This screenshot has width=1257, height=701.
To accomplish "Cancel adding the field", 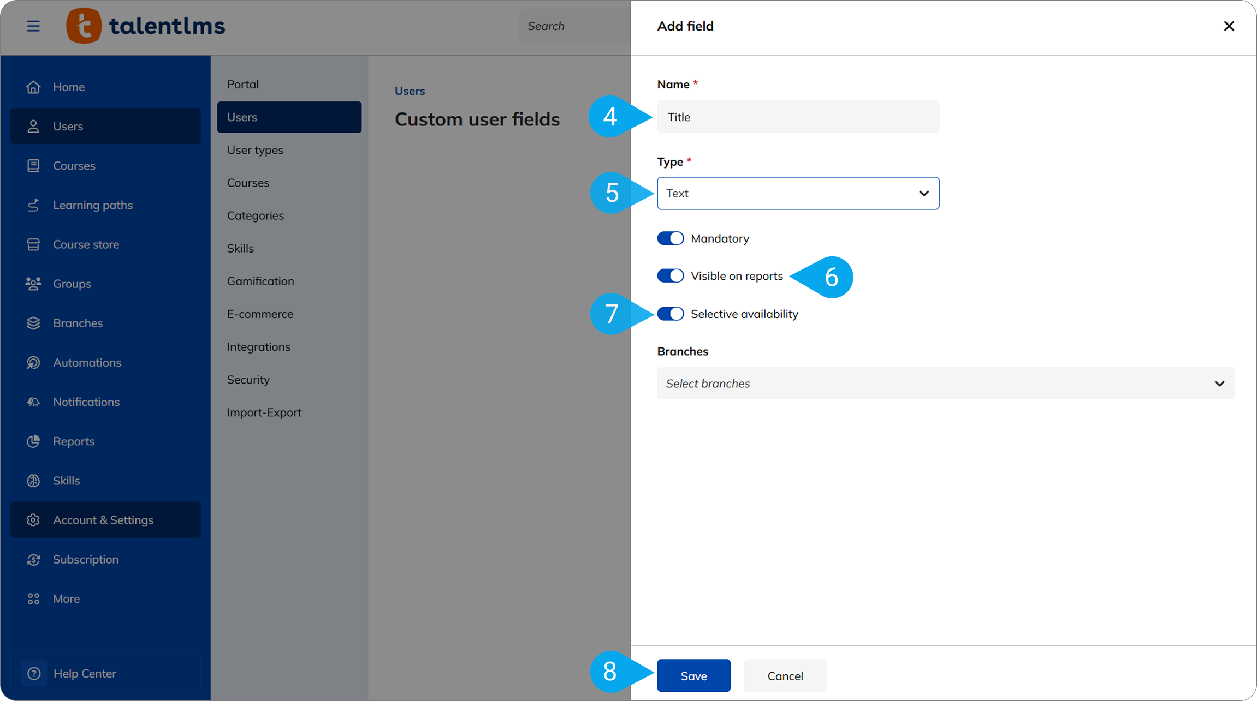I will (785, 675).
